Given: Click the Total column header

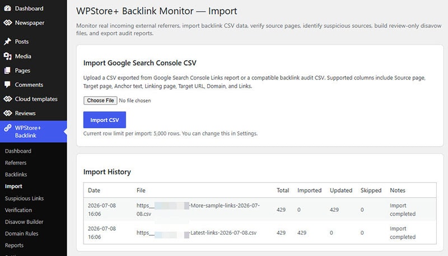Looking at the screenshot, I should [x=283, y=190].
